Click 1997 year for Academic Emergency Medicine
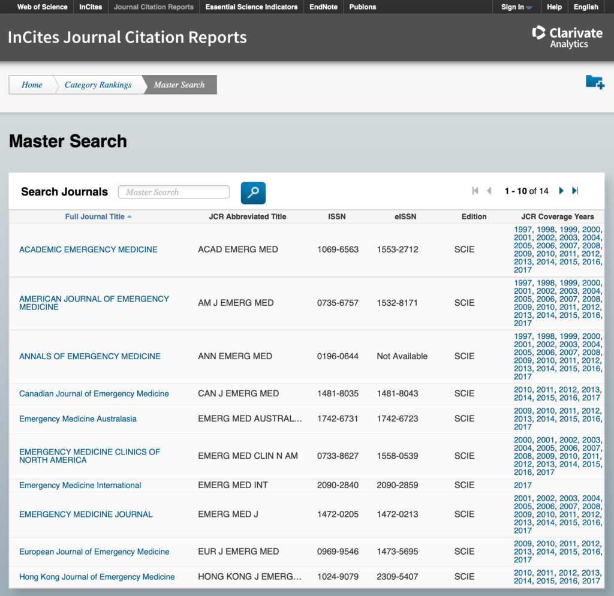Image resolution: width=614 pixels, height=596 pixels. coord(523,230)
